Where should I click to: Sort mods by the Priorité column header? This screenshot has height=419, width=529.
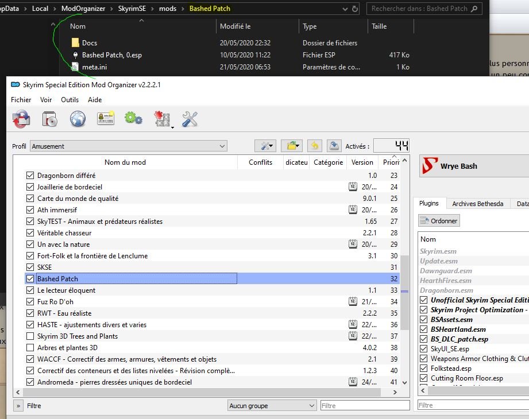[x=391, y=162]
